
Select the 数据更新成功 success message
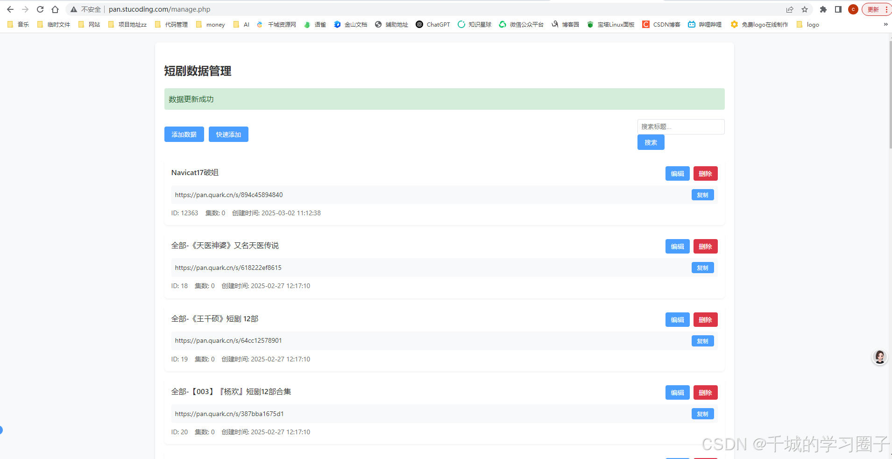(x=191, y=99)
